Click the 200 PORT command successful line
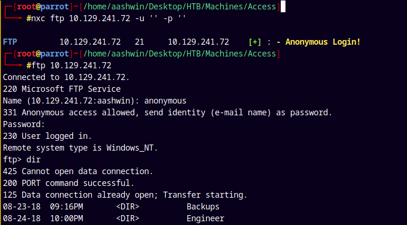This screenshot has height=225, width=407. [68, 183]
